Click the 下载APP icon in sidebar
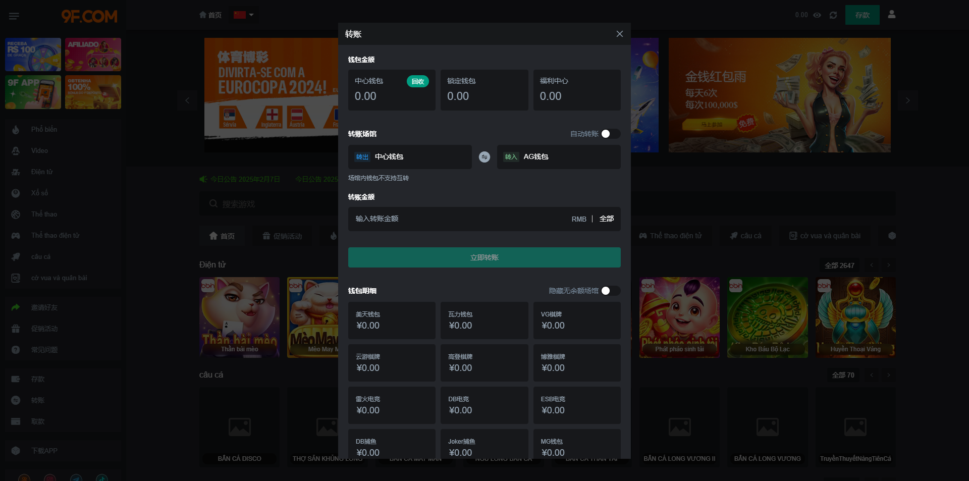 coord(16,451)
